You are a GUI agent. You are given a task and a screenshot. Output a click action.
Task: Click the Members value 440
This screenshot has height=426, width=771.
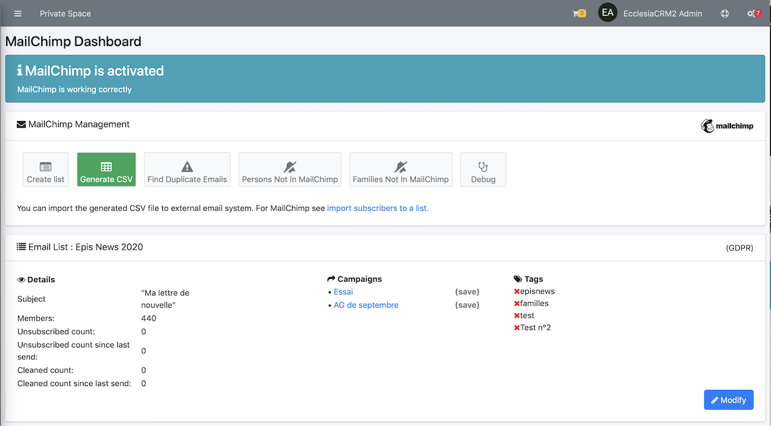tap(148, 318)
